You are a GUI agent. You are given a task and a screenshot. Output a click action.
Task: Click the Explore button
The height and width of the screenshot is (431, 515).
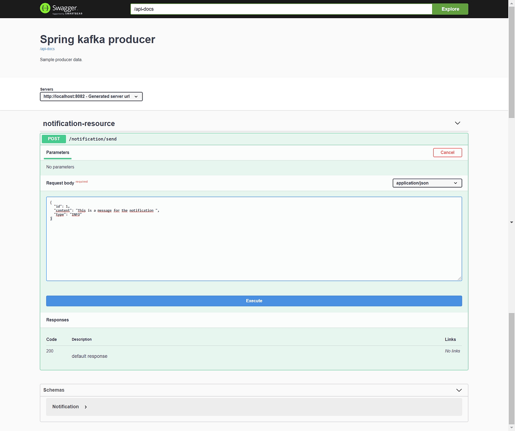pos(450,9)
